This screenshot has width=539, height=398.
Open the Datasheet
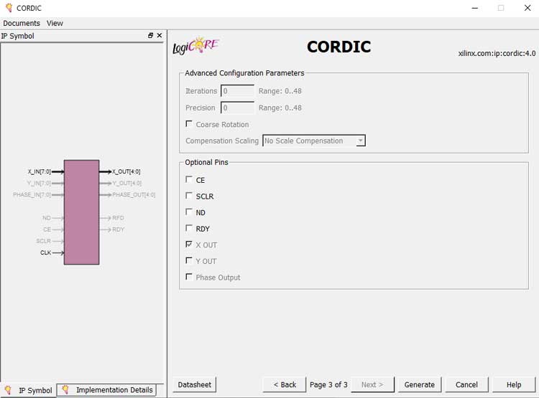(195, 384)
